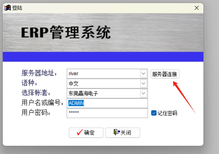Select the language field showing 中文
Image resolution: width=219 pixels, height=154 pixels.
pyautogui.click(x=103, y=84)
